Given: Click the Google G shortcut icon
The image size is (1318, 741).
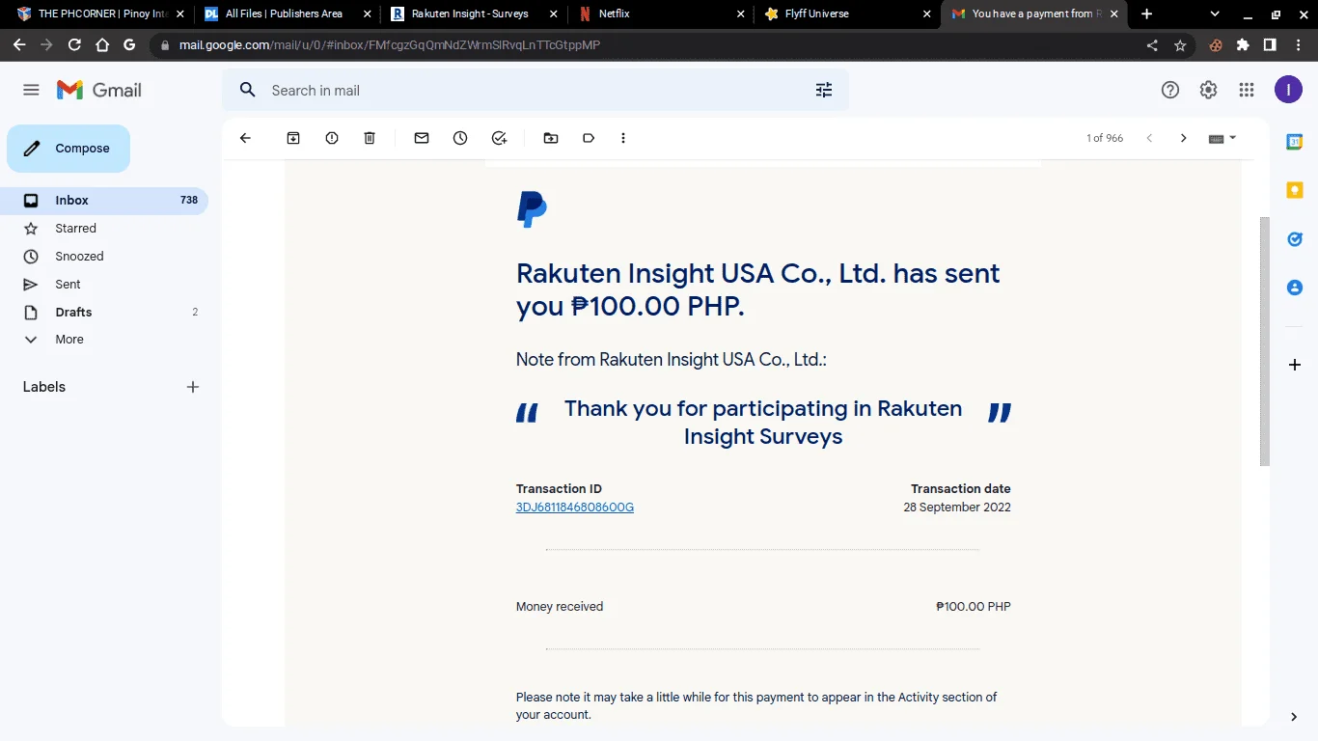Looking at the screenshot, I should (129, 45).
